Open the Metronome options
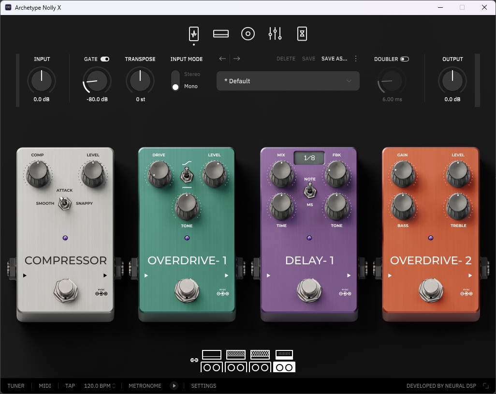This screenshot has height=394, width=496. click(145, 386)
